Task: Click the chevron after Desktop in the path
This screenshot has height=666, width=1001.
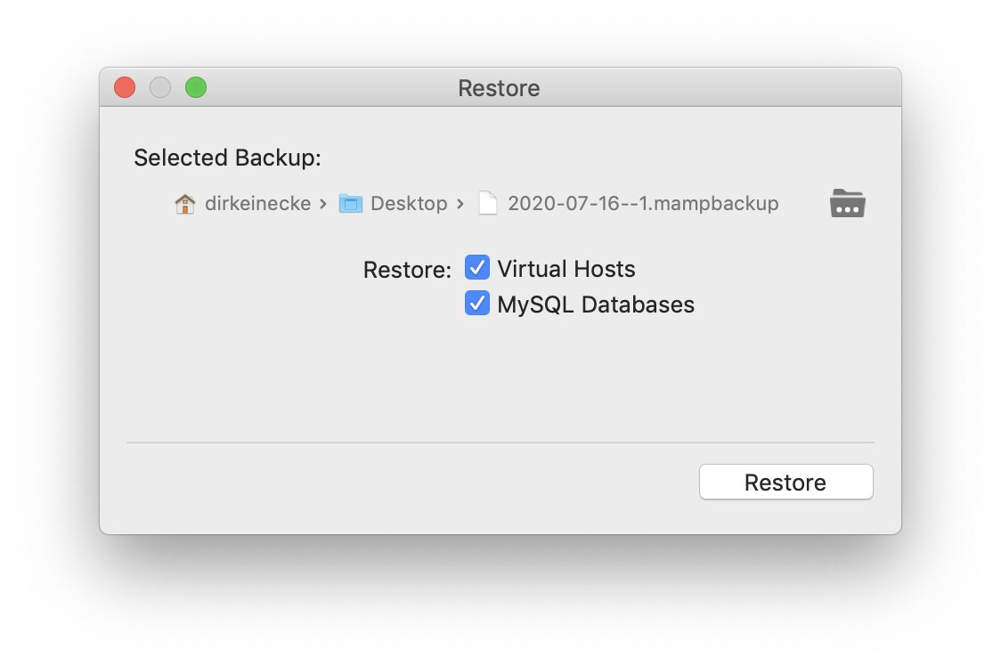Action: [460, 204]
